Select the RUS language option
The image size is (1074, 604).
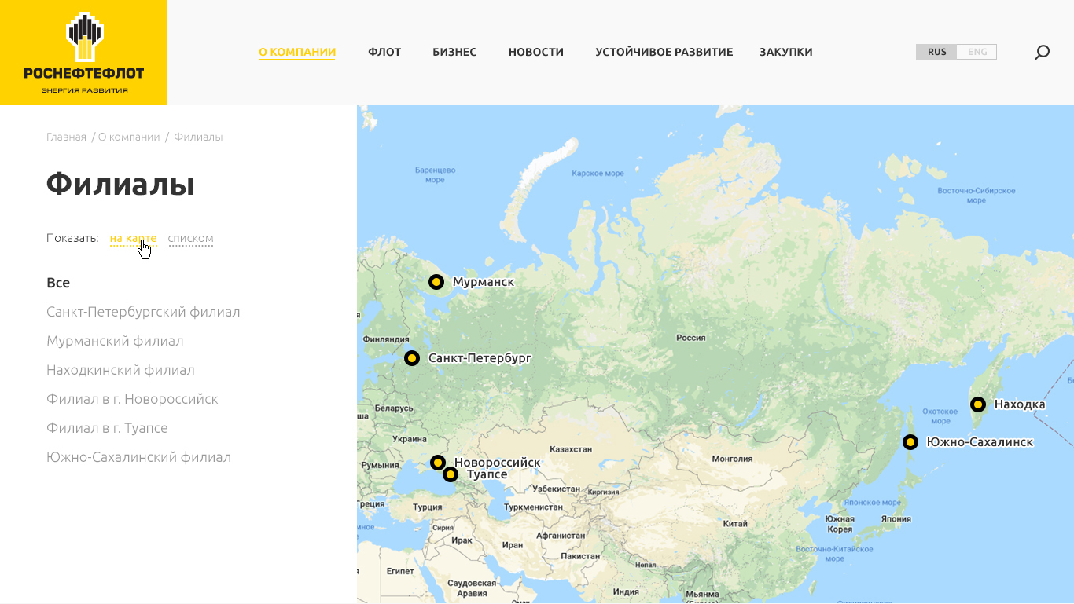(936, 52)
